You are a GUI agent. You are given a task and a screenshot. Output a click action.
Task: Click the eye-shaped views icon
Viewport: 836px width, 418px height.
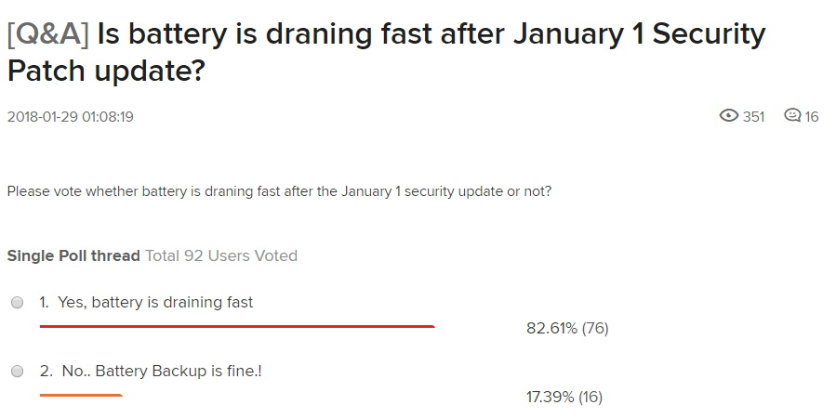click(728, 115)
